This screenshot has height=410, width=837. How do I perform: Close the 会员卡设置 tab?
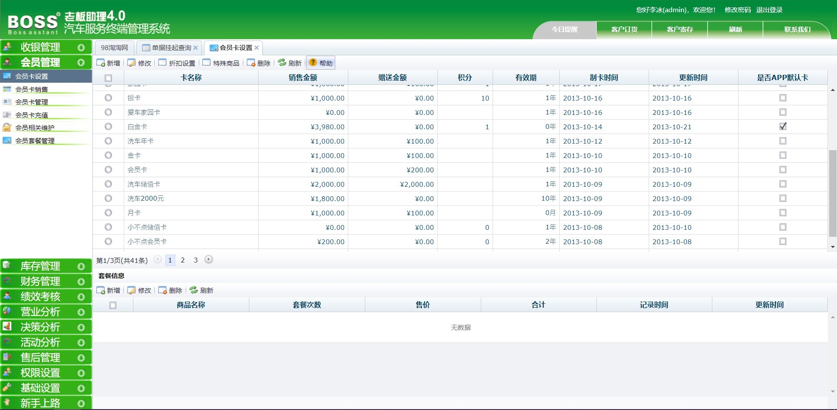257,48
